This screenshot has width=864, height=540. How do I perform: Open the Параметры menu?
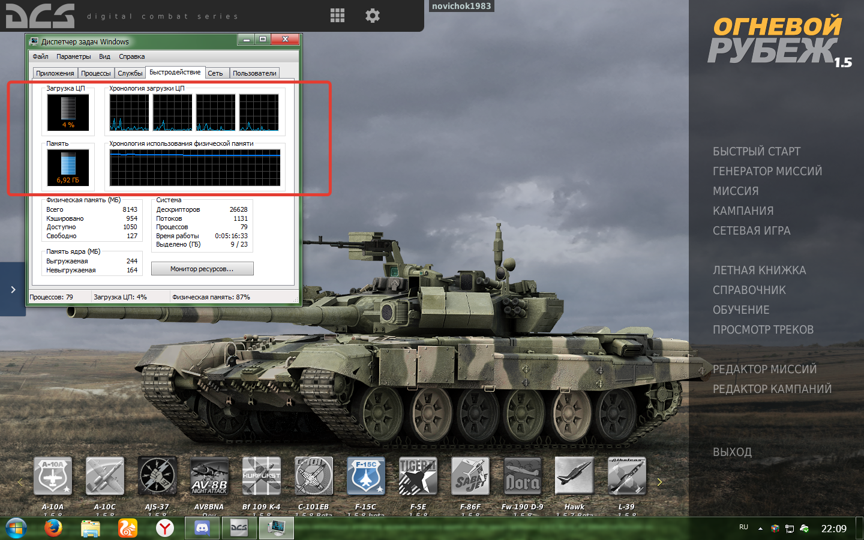(74, 56)
